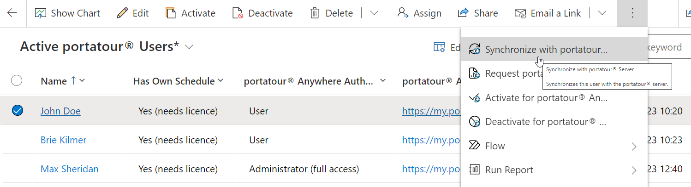Uncheck the John Doe row checkbox
Screen dimensions: 691x187
tap(17, 110)
